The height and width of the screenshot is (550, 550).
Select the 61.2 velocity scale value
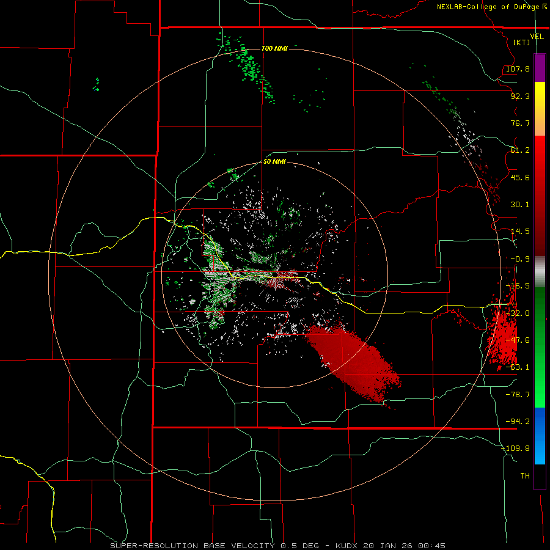tap(520, 150)
